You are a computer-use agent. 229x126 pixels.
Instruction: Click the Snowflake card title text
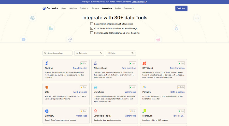pyautogui.click(x=99, y=92)
